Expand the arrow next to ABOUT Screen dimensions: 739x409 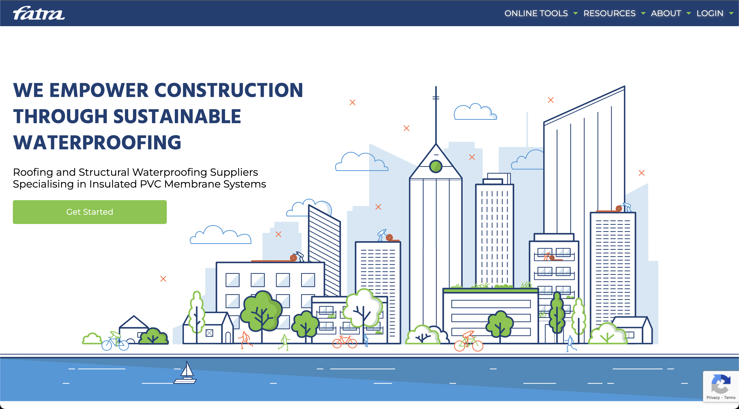coord(688,13)
